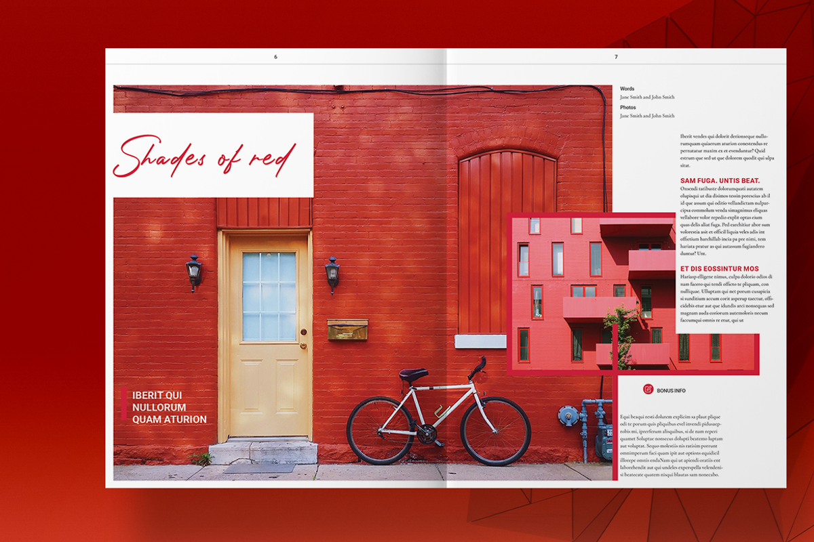
Task: Click the paragraph starting 'Hariasp elligene nimus'
Action: tap(727, 298)
